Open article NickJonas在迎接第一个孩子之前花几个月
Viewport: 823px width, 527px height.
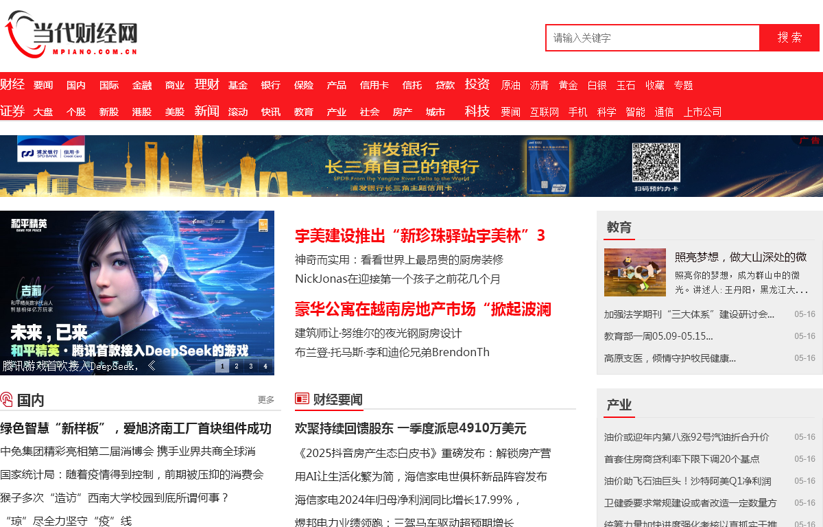click(x=398, y=279)
